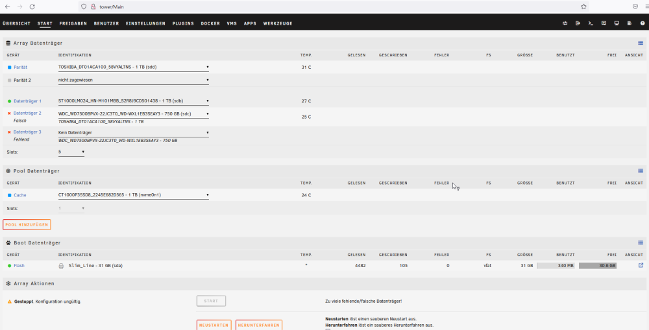The height and width of the screenshot is (330, 649).
Task: Click the browser back arrow
Action: tap(7, 6)
